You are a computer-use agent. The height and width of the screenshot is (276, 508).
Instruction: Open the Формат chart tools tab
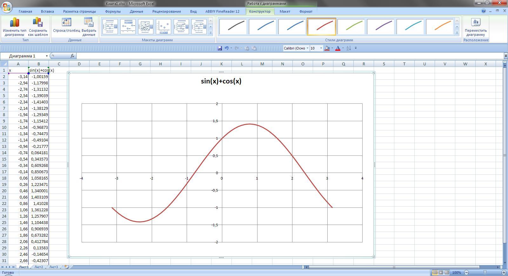[306, 11]
